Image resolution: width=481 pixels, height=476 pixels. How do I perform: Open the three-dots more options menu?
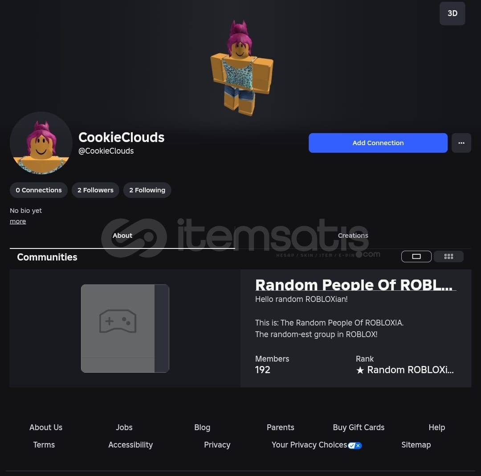pyautogui.click(x=461, y=143)
